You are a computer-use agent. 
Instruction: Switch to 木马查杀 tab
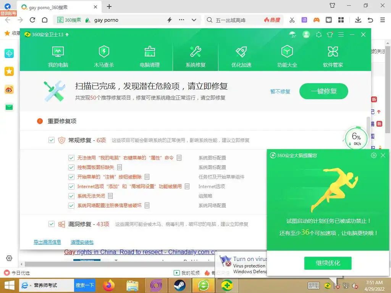click(104, 57)
